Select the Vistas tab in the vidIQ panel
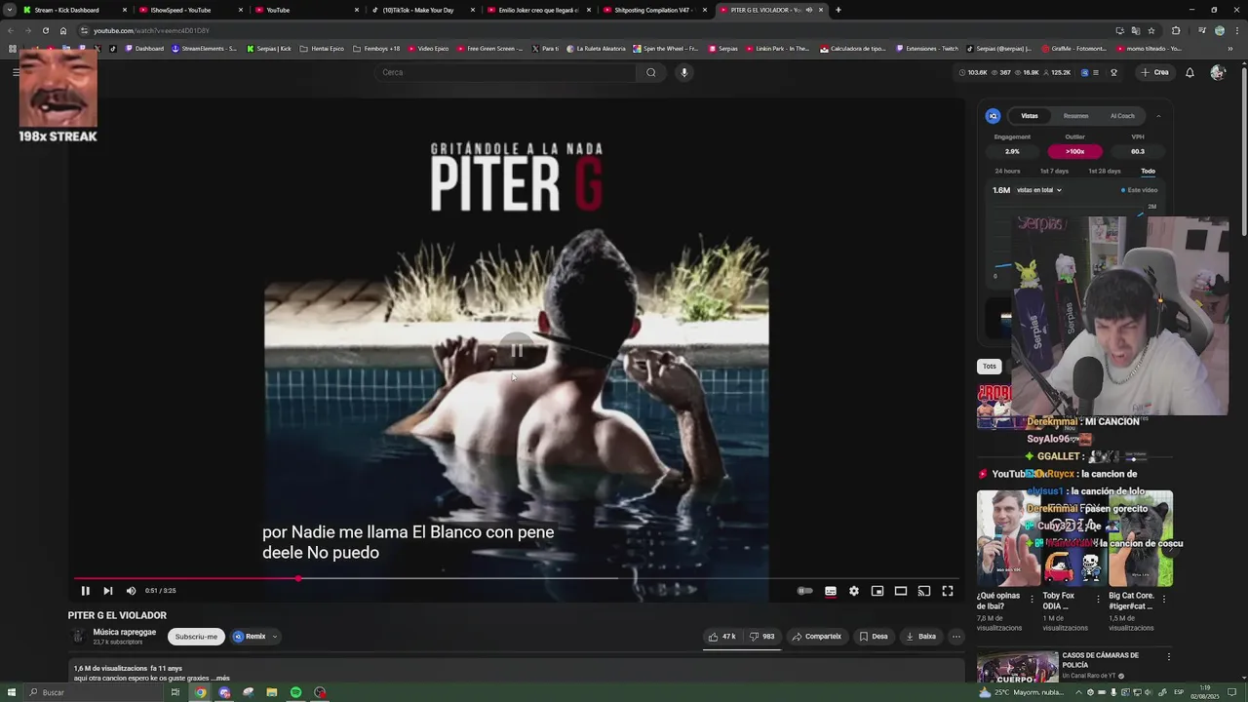1248x702 pixels. [1030, 116]
